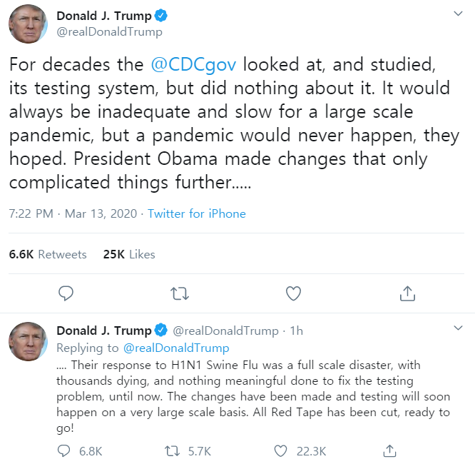Retweet the main CDC tweet

click(x=180, y=293)
